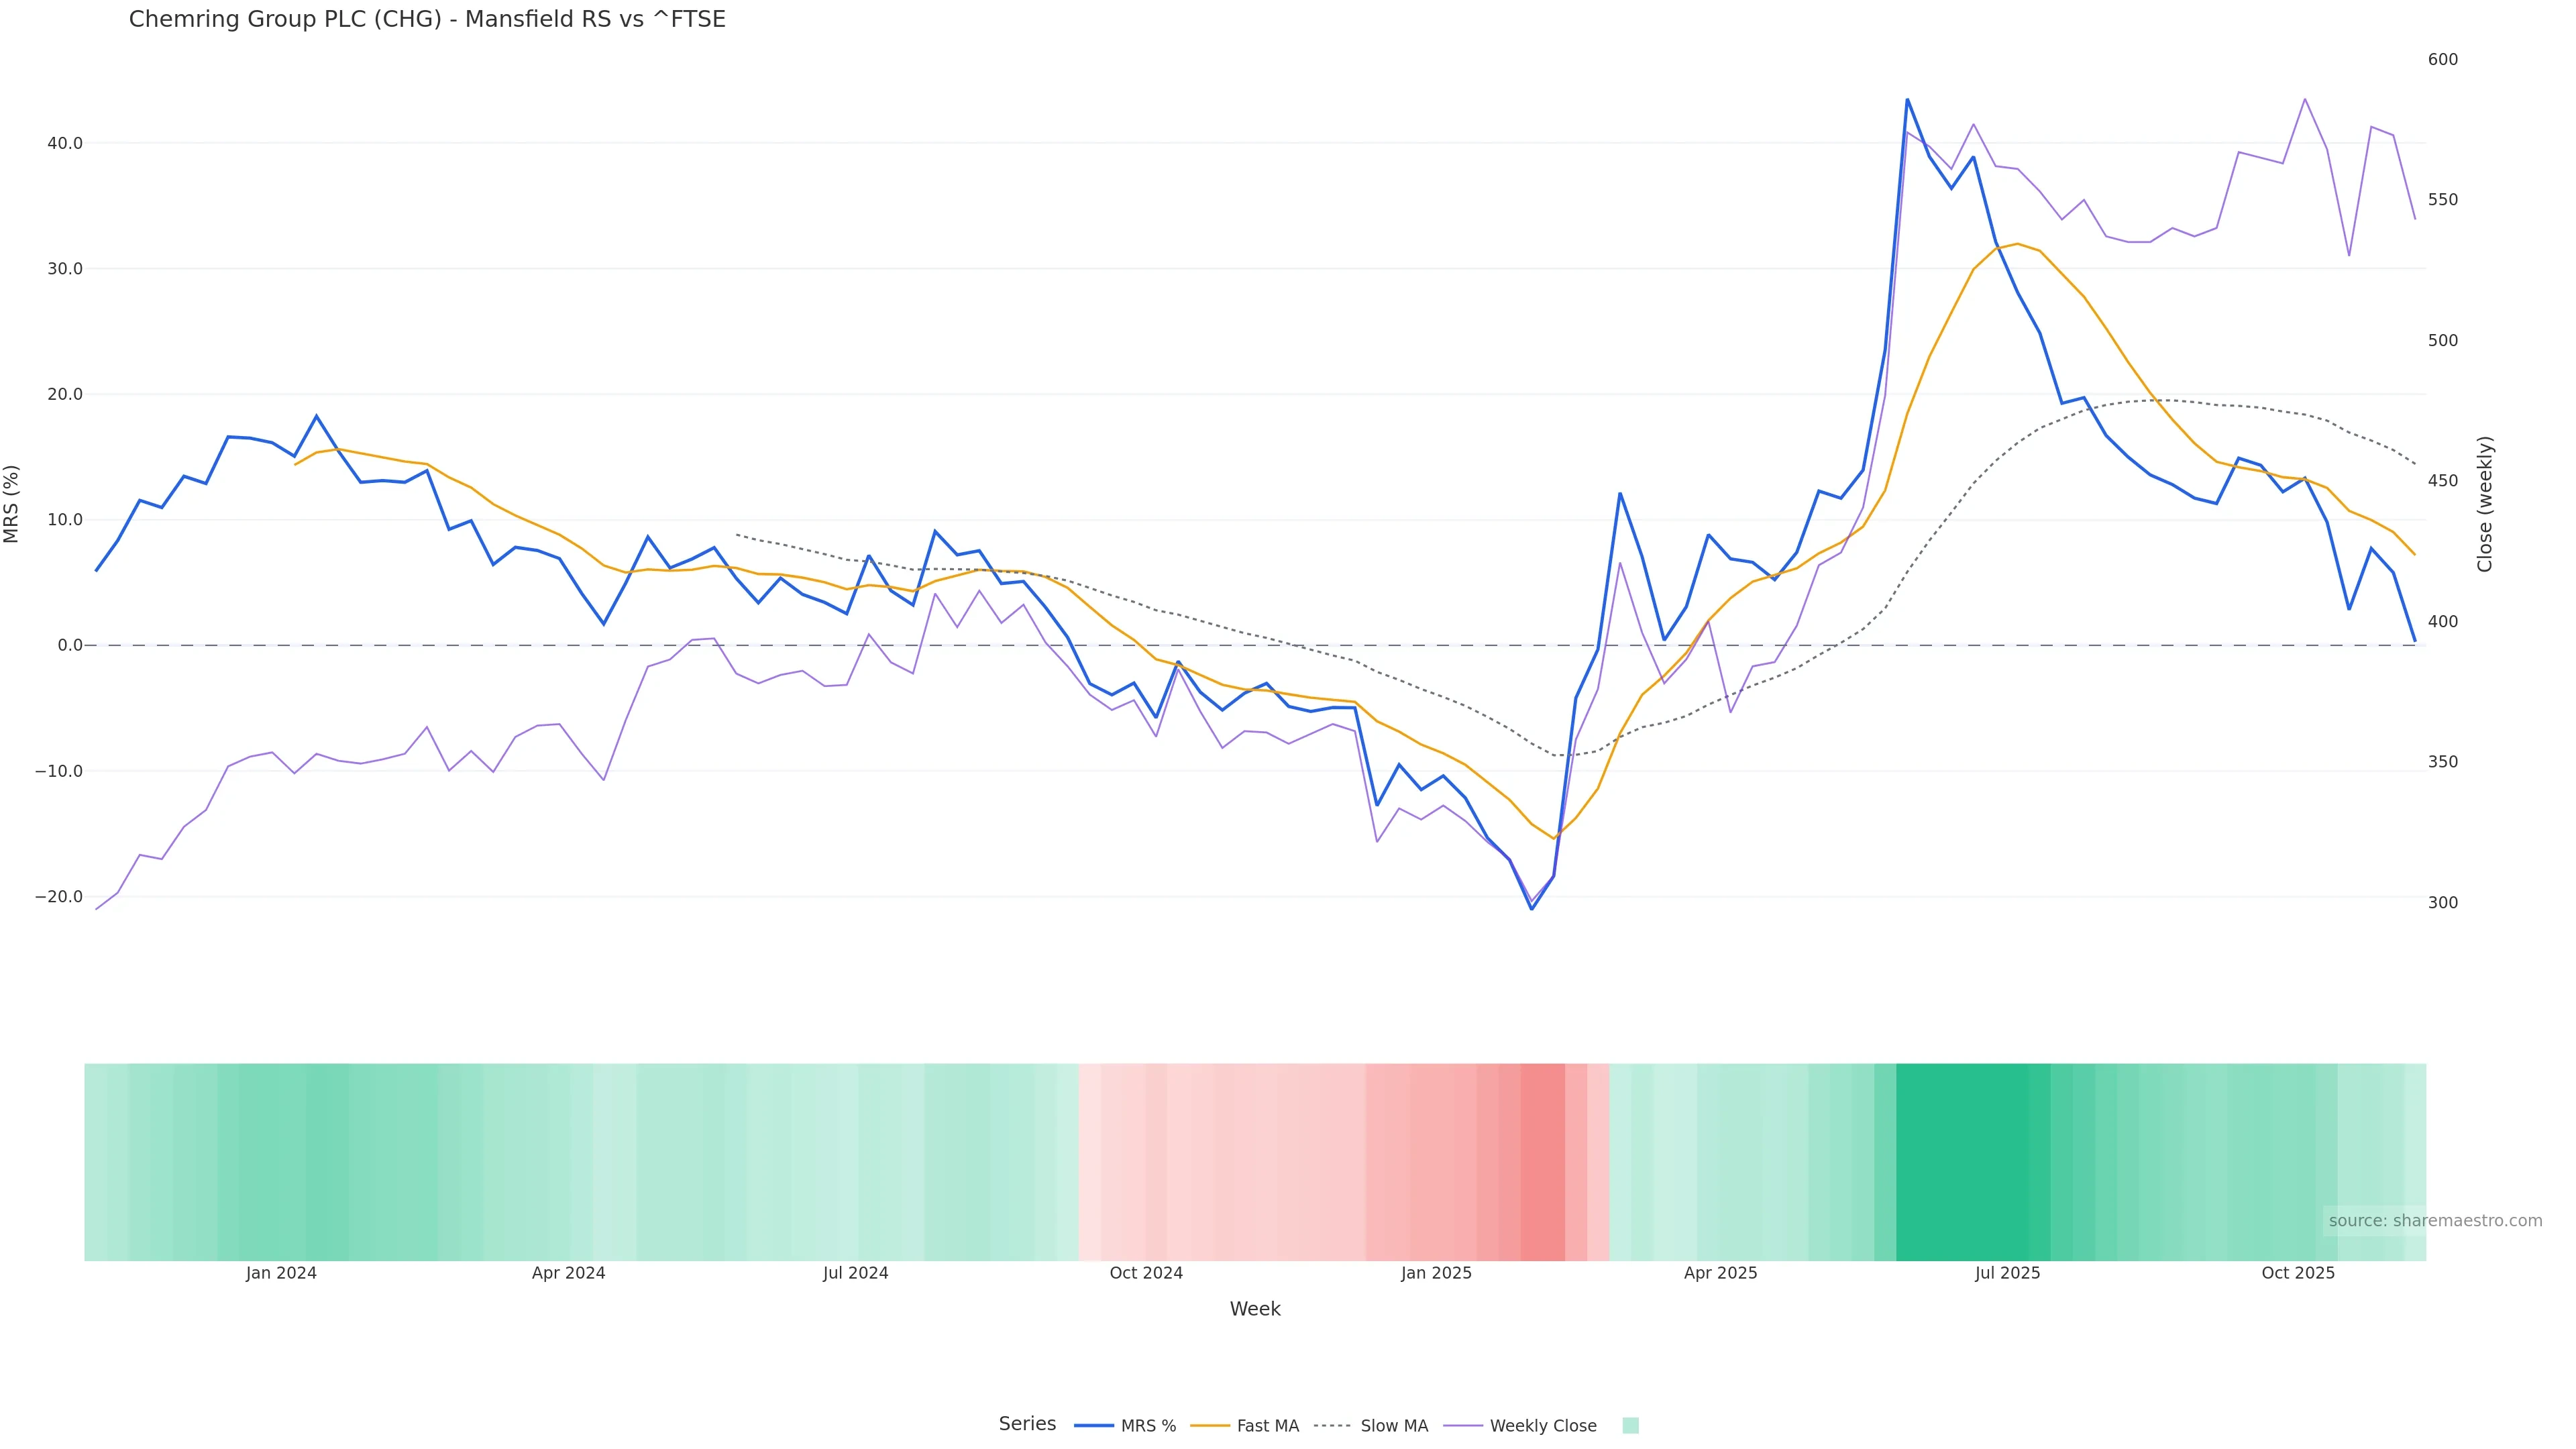Screen dimensions: 2576x1449
Task: Click the Close (weekly) right axis title
Action: click(2485, 504)
